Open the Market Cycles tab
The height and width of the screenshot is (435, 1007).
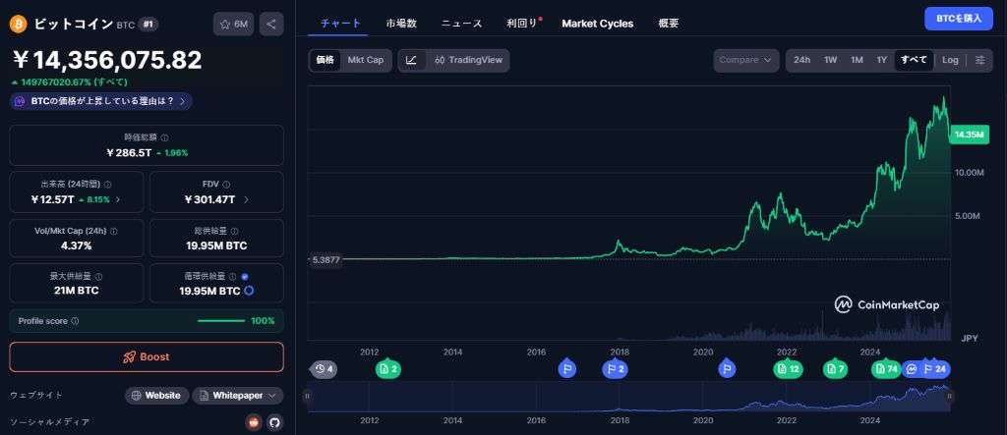[597, 24]
